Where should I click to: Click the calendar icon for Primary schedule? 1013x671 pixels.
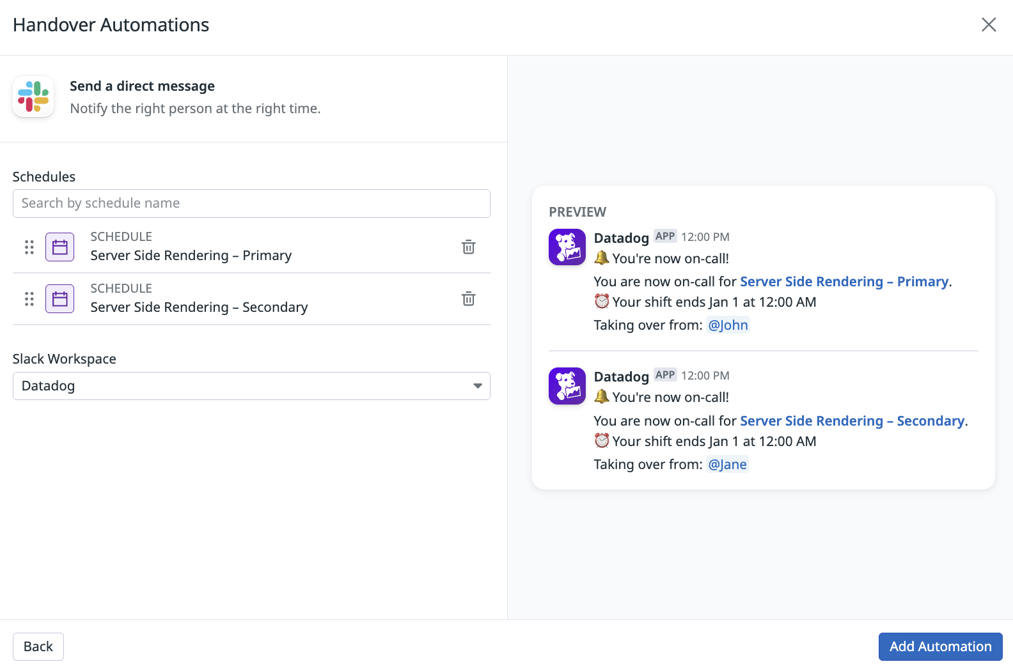pos(60,247)
